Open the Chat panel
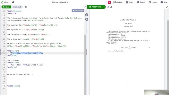 coord(164,2)
